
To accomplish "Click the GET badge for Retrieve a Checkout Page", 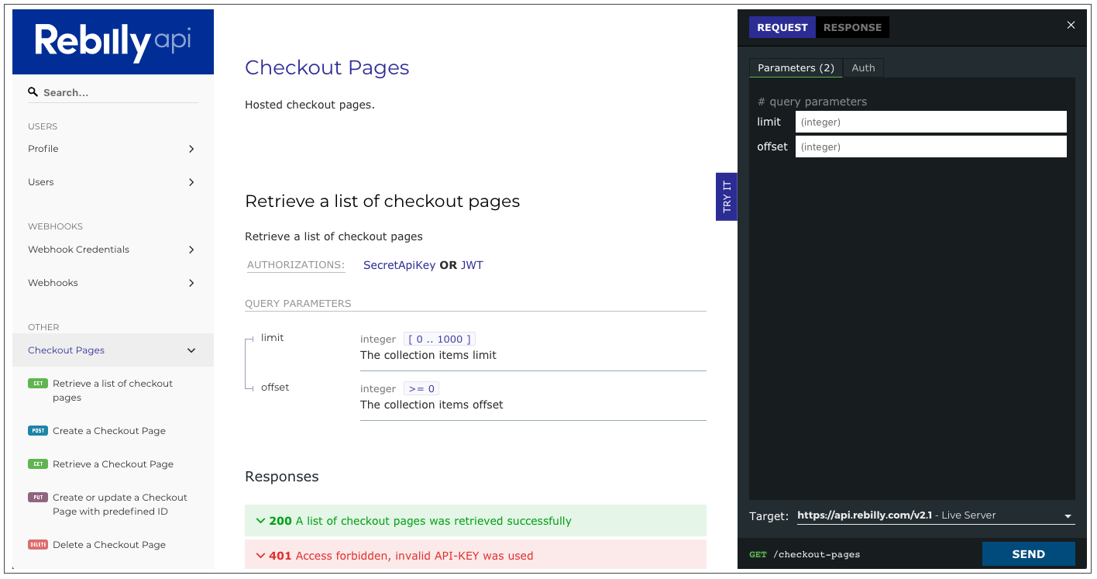I will [37, 464].
